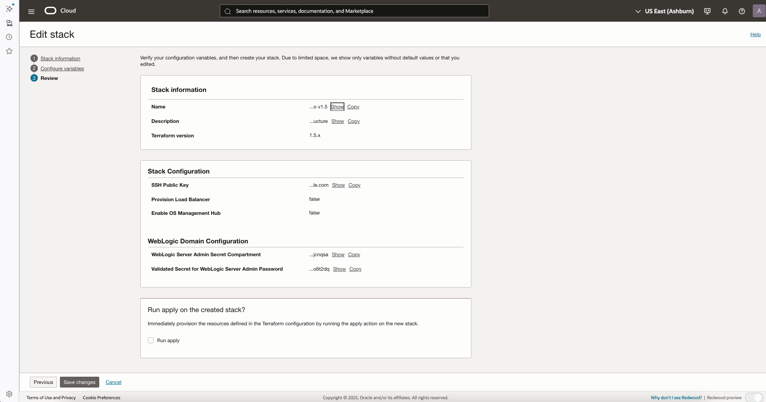Click the search resources input field

pyautogui.click(x=354, y=11)
